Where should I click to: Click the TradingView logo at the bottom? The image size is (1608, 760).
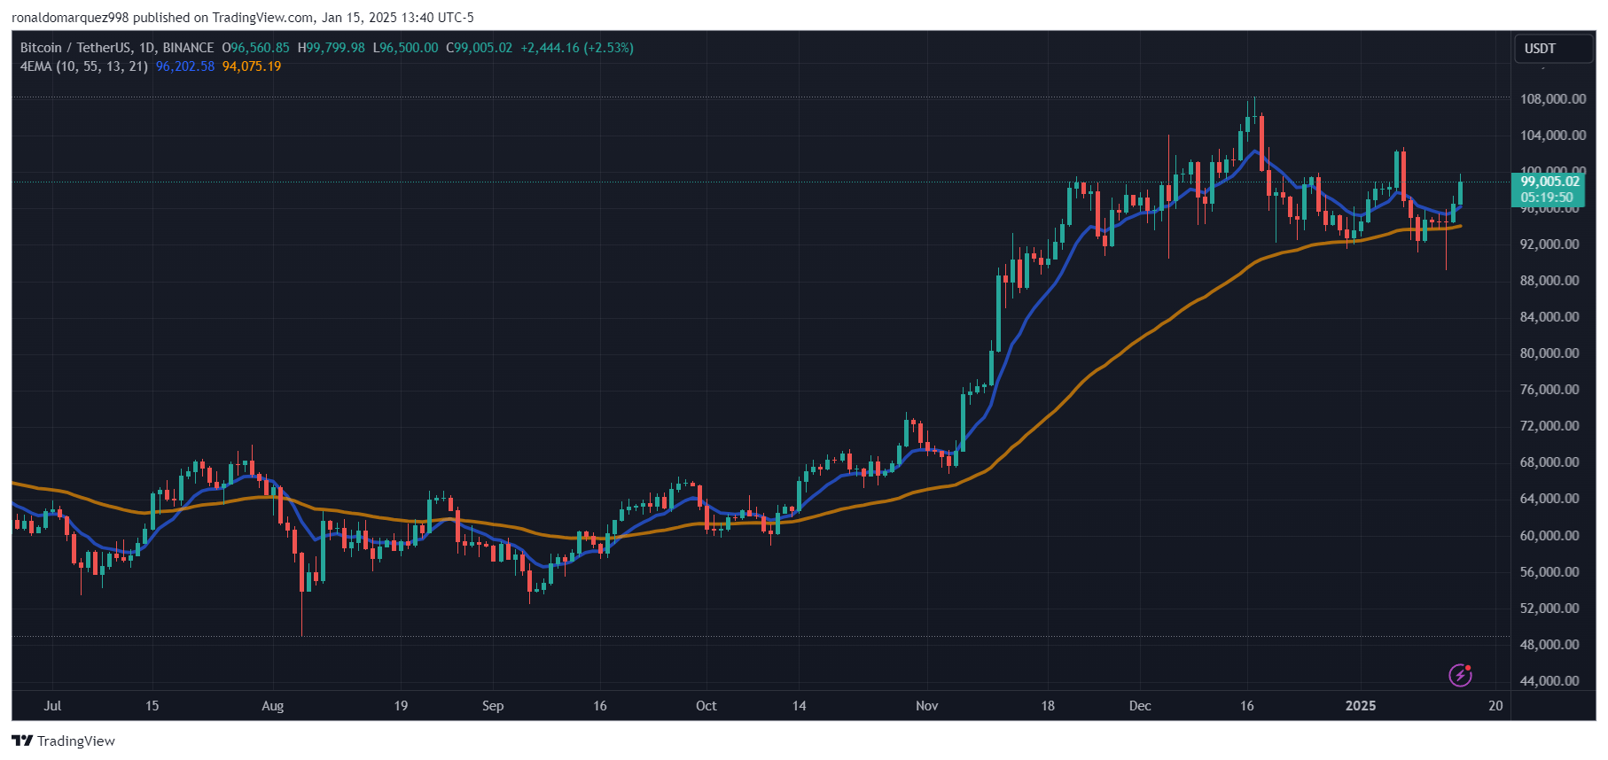[x=64, y=741]
